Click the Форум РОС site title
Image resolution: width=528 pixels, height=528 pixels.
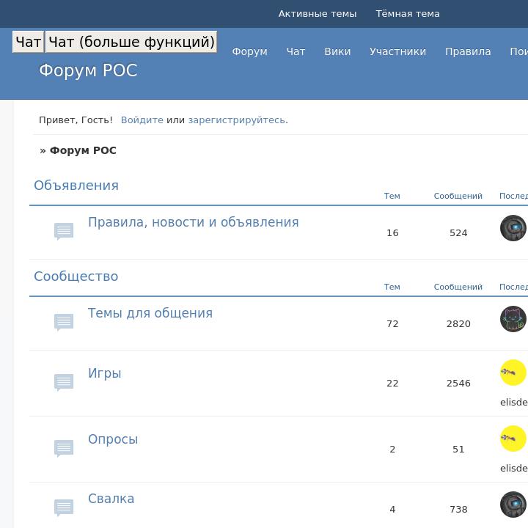88,71
